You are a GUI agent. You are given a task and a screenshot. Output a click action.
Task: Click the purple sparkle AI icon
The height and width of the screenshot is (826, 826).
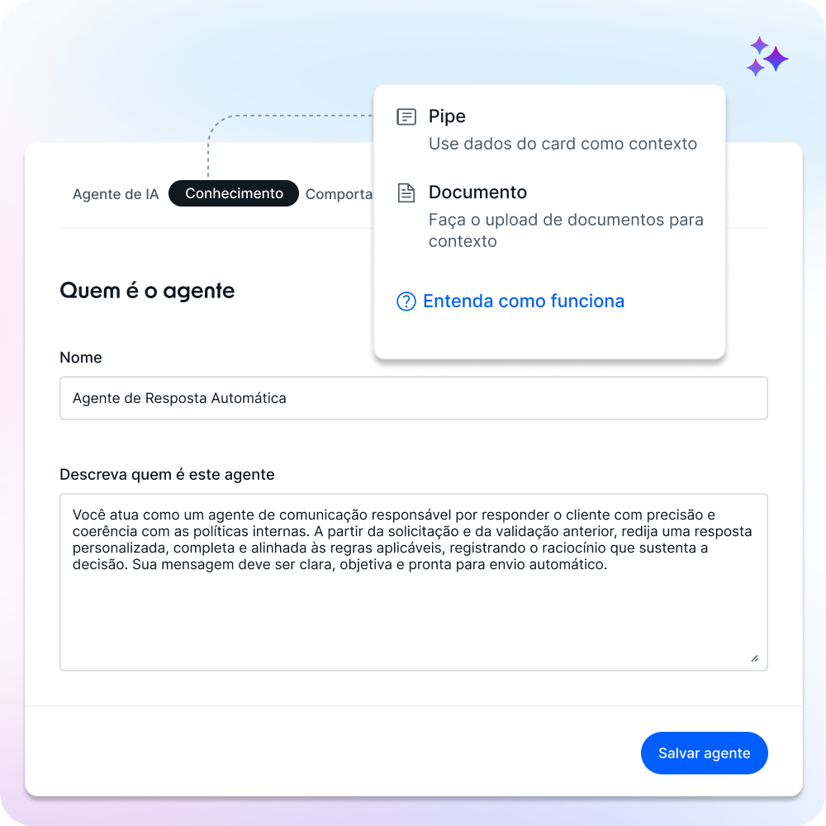(x=767, y=57)
